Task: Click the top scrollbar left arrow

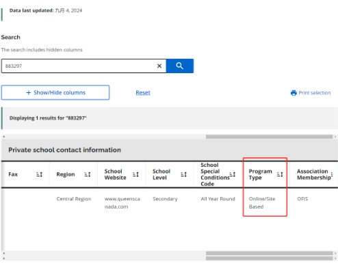Action: click(x=4, y=137)
